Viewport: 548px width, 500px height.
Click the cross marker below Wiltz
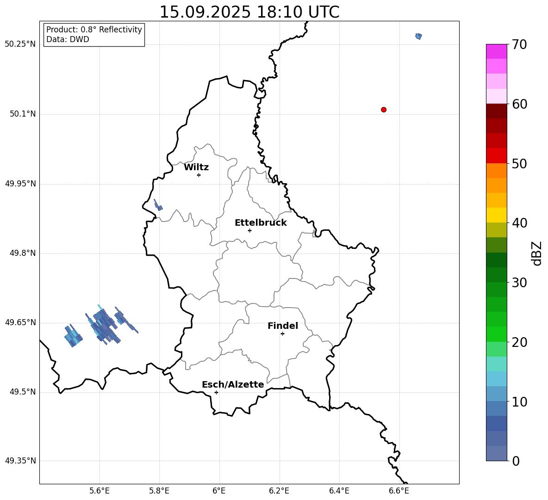click(199, 175)
